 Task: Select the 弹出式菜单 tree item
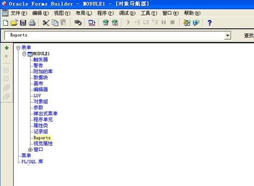tap(45, 114)
